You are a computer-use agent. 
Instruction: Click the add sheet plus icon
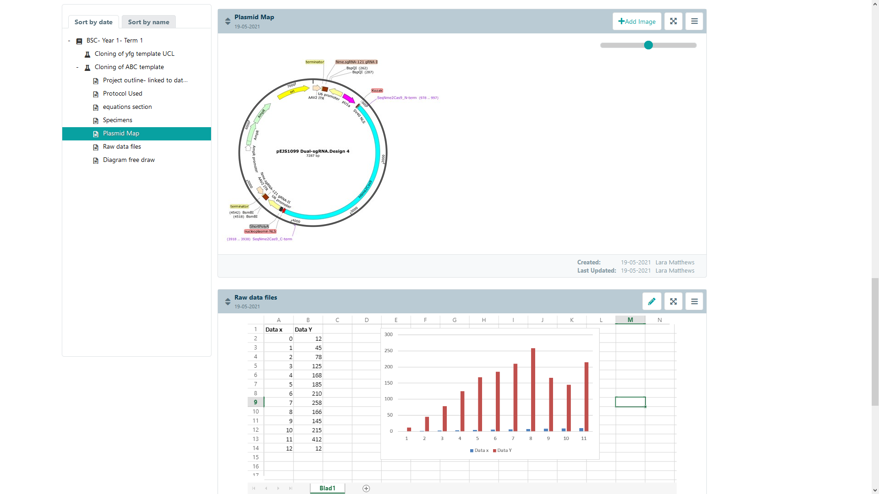[366, 489]
